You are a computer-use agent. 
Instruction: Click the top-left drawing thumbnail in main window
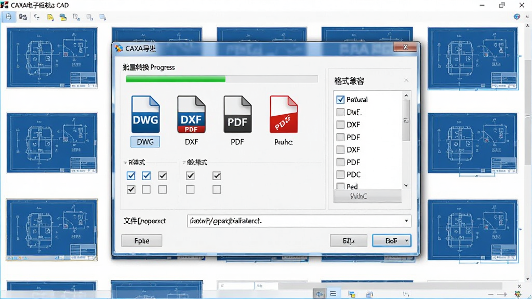(52, 58)
